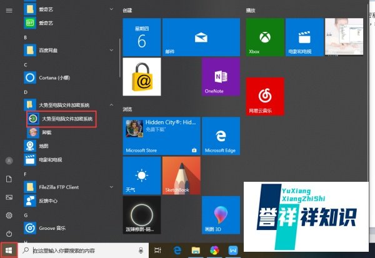Click the 播放 tile group title

251,10
